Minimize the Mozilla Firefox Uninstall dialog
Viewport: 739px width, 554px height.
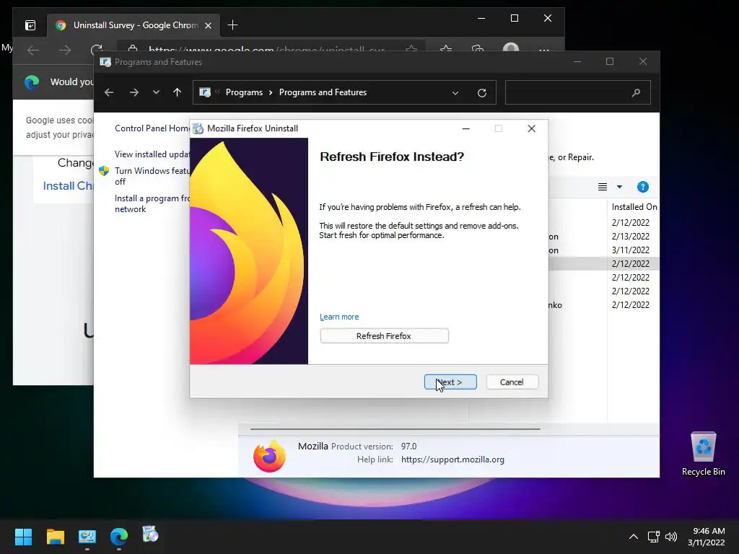click(x=465, y=128)
